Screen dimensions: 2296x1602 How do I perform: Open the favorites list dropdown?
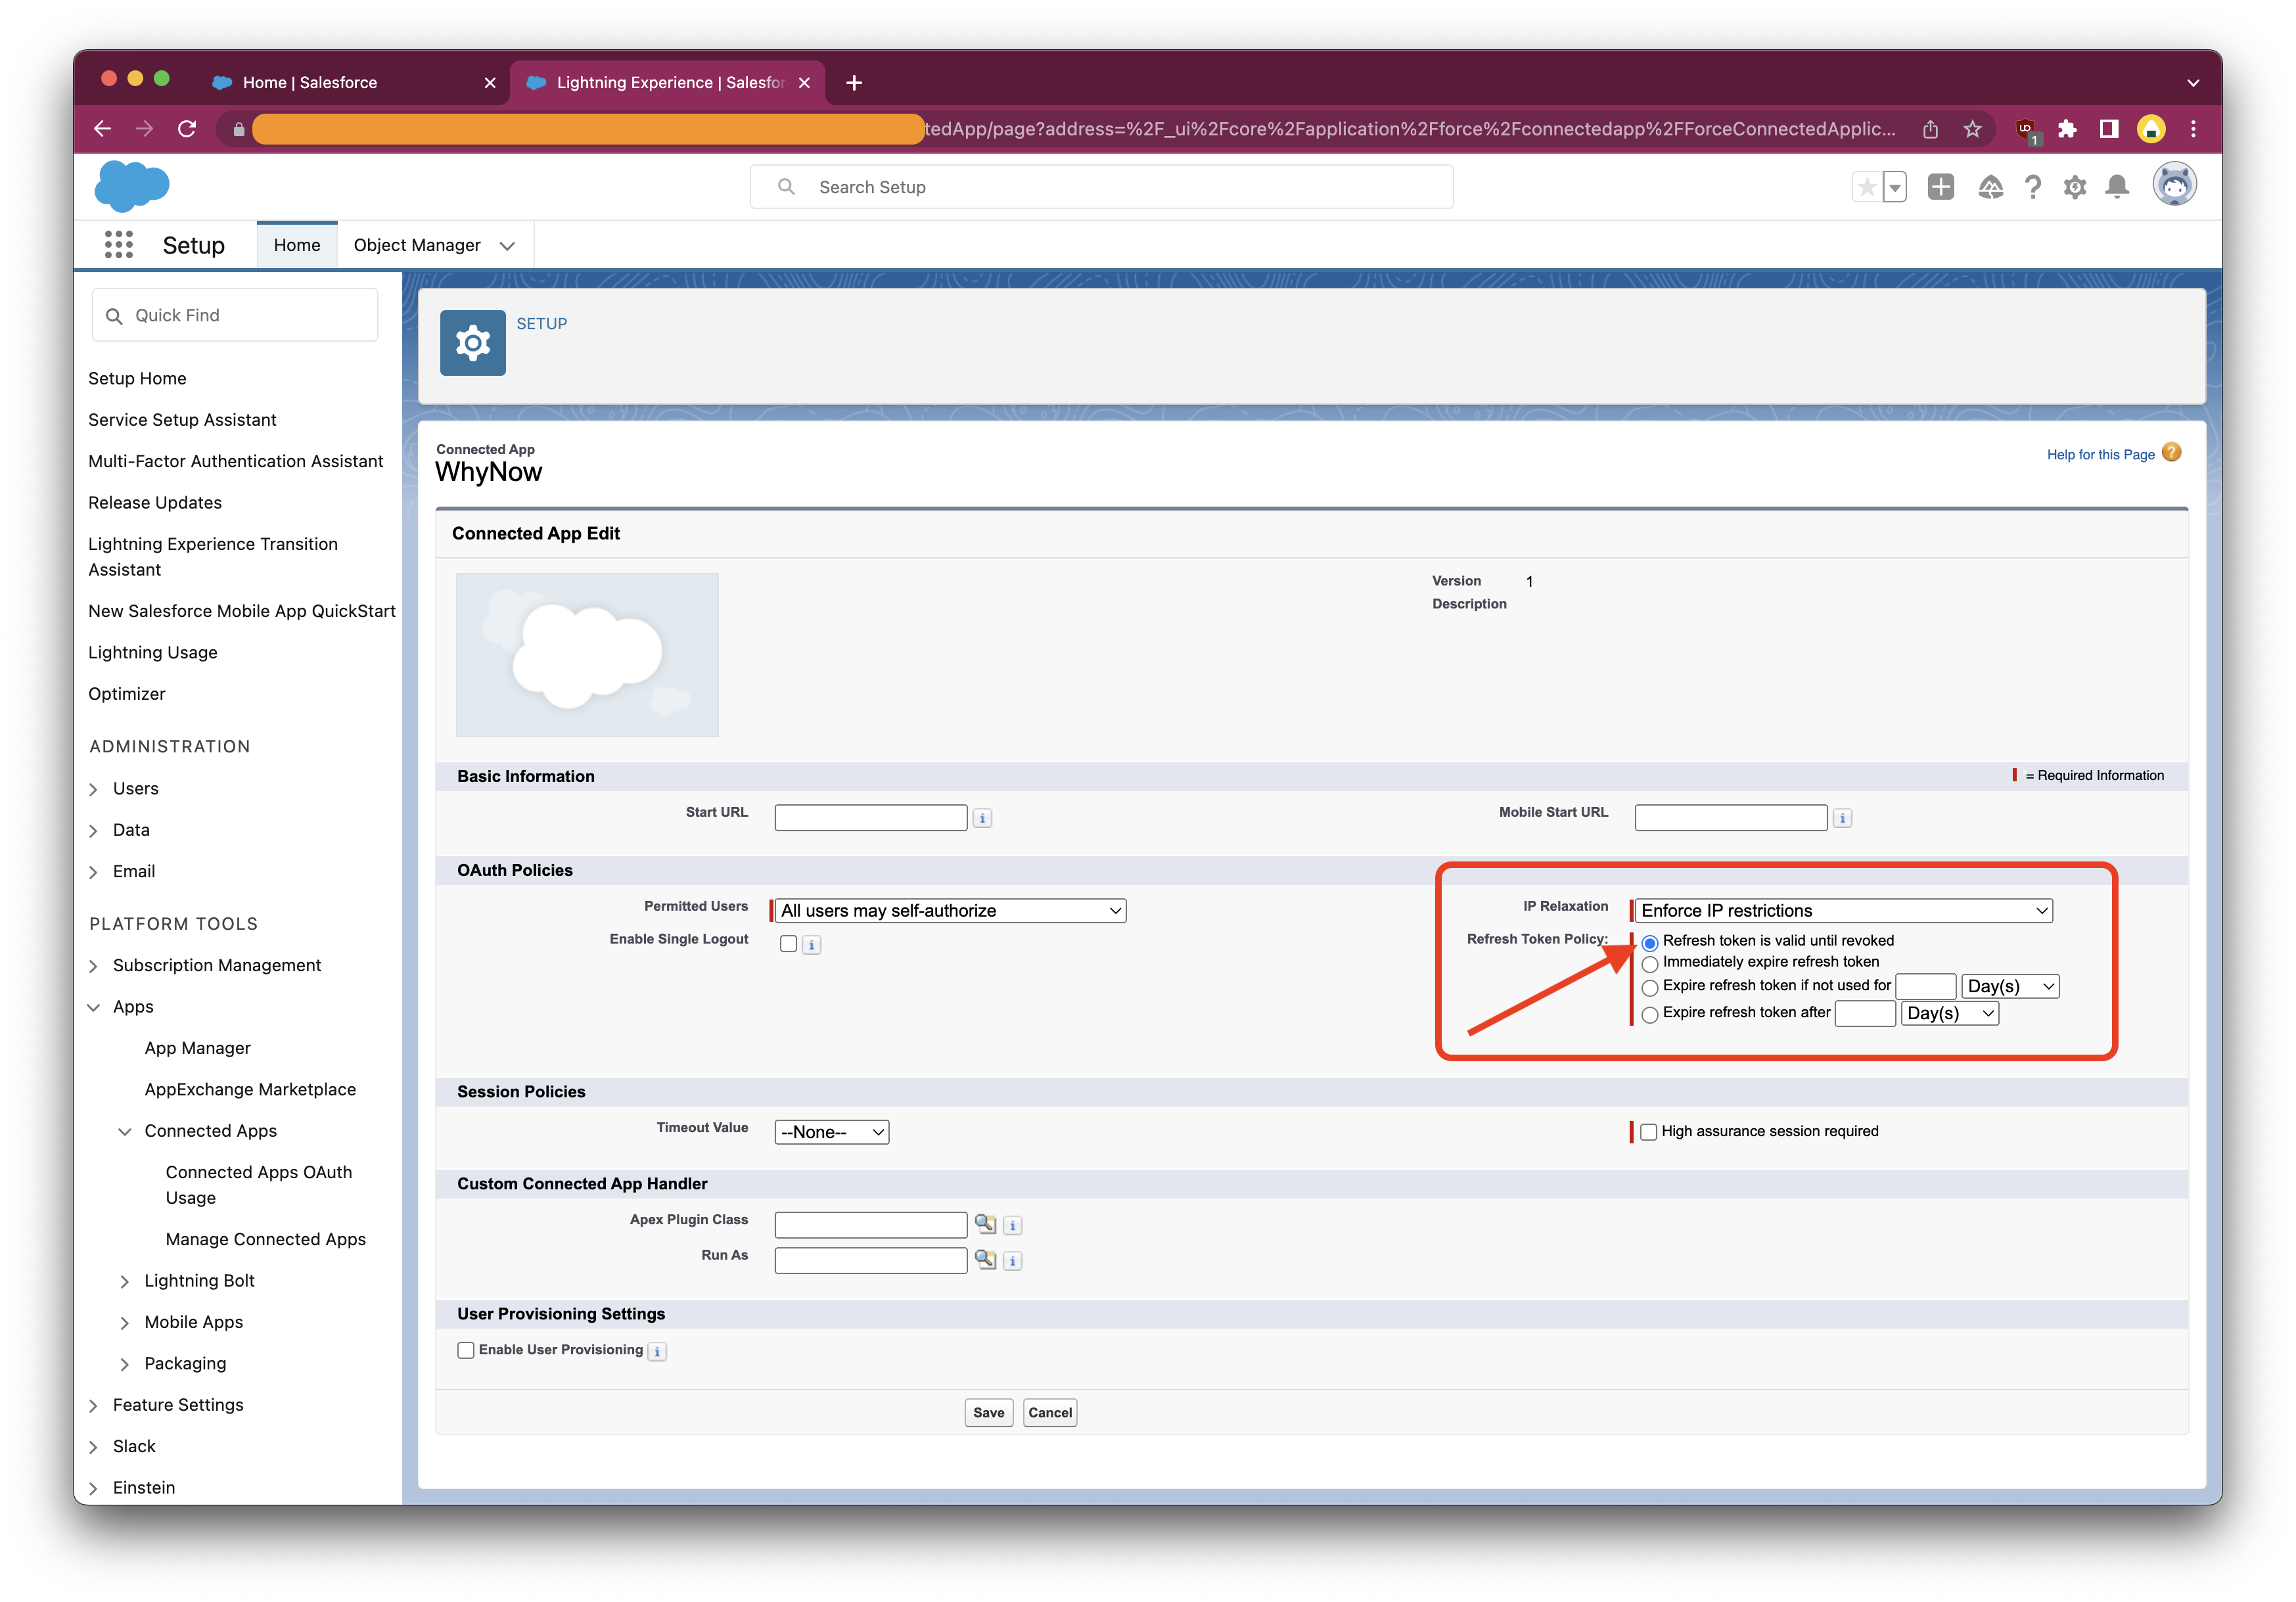pos(1895,187)
